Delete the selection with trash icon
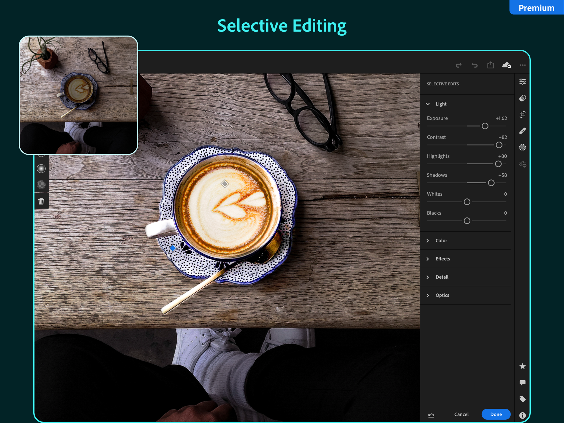This screenshot has width=564, height=423. pyautogui.click(x=41, y=201)
